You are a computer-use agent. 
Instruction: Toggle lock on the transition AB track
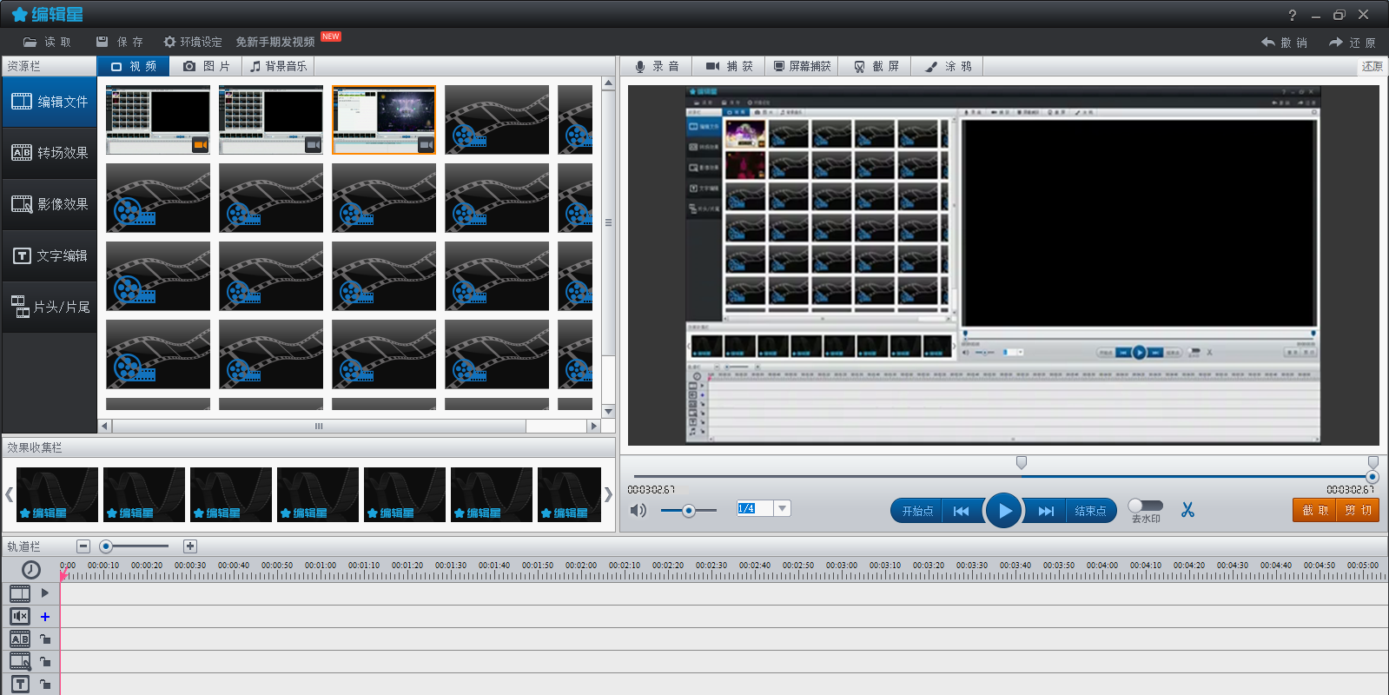[45, 639]
